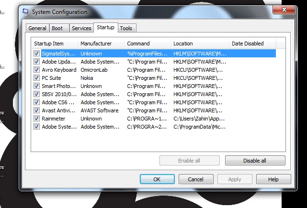Select the Adobe CS6 ... item name
This screenshot has height=208, width=307.
coord(58,102)
